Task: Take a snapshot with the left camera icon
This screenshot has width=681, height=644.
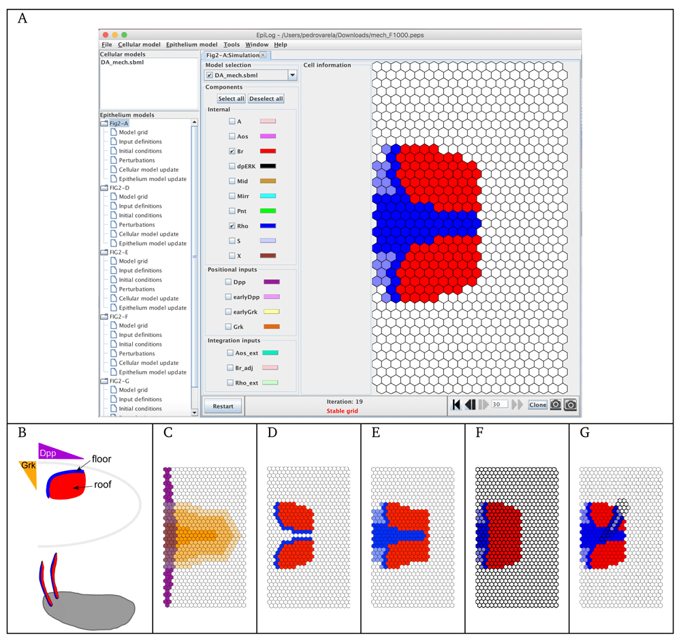Action: [556, 404]
